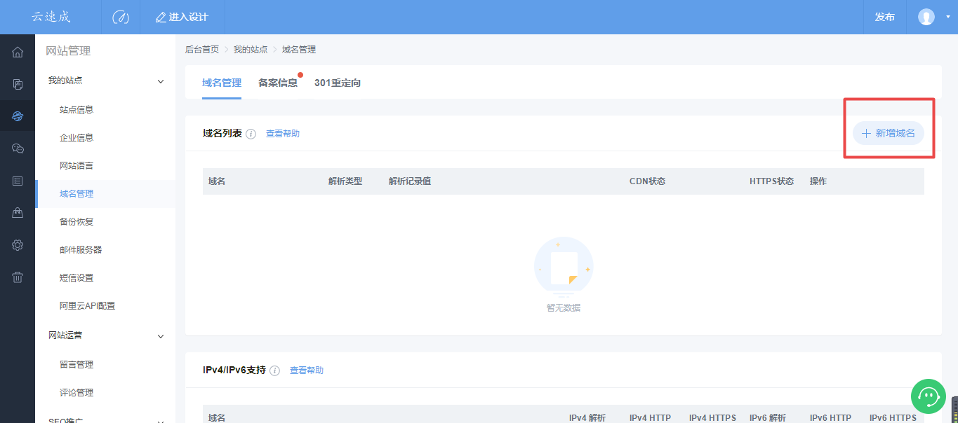The height and width of the screenshot is (423, 958).
Task: Open the WeChat icon in left sidebar
Action: (18, 148)
